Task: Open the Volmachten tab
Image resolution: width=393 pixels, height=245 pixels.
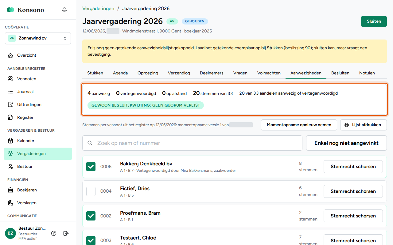Action: pyautogui.click(x=269, y=73)
